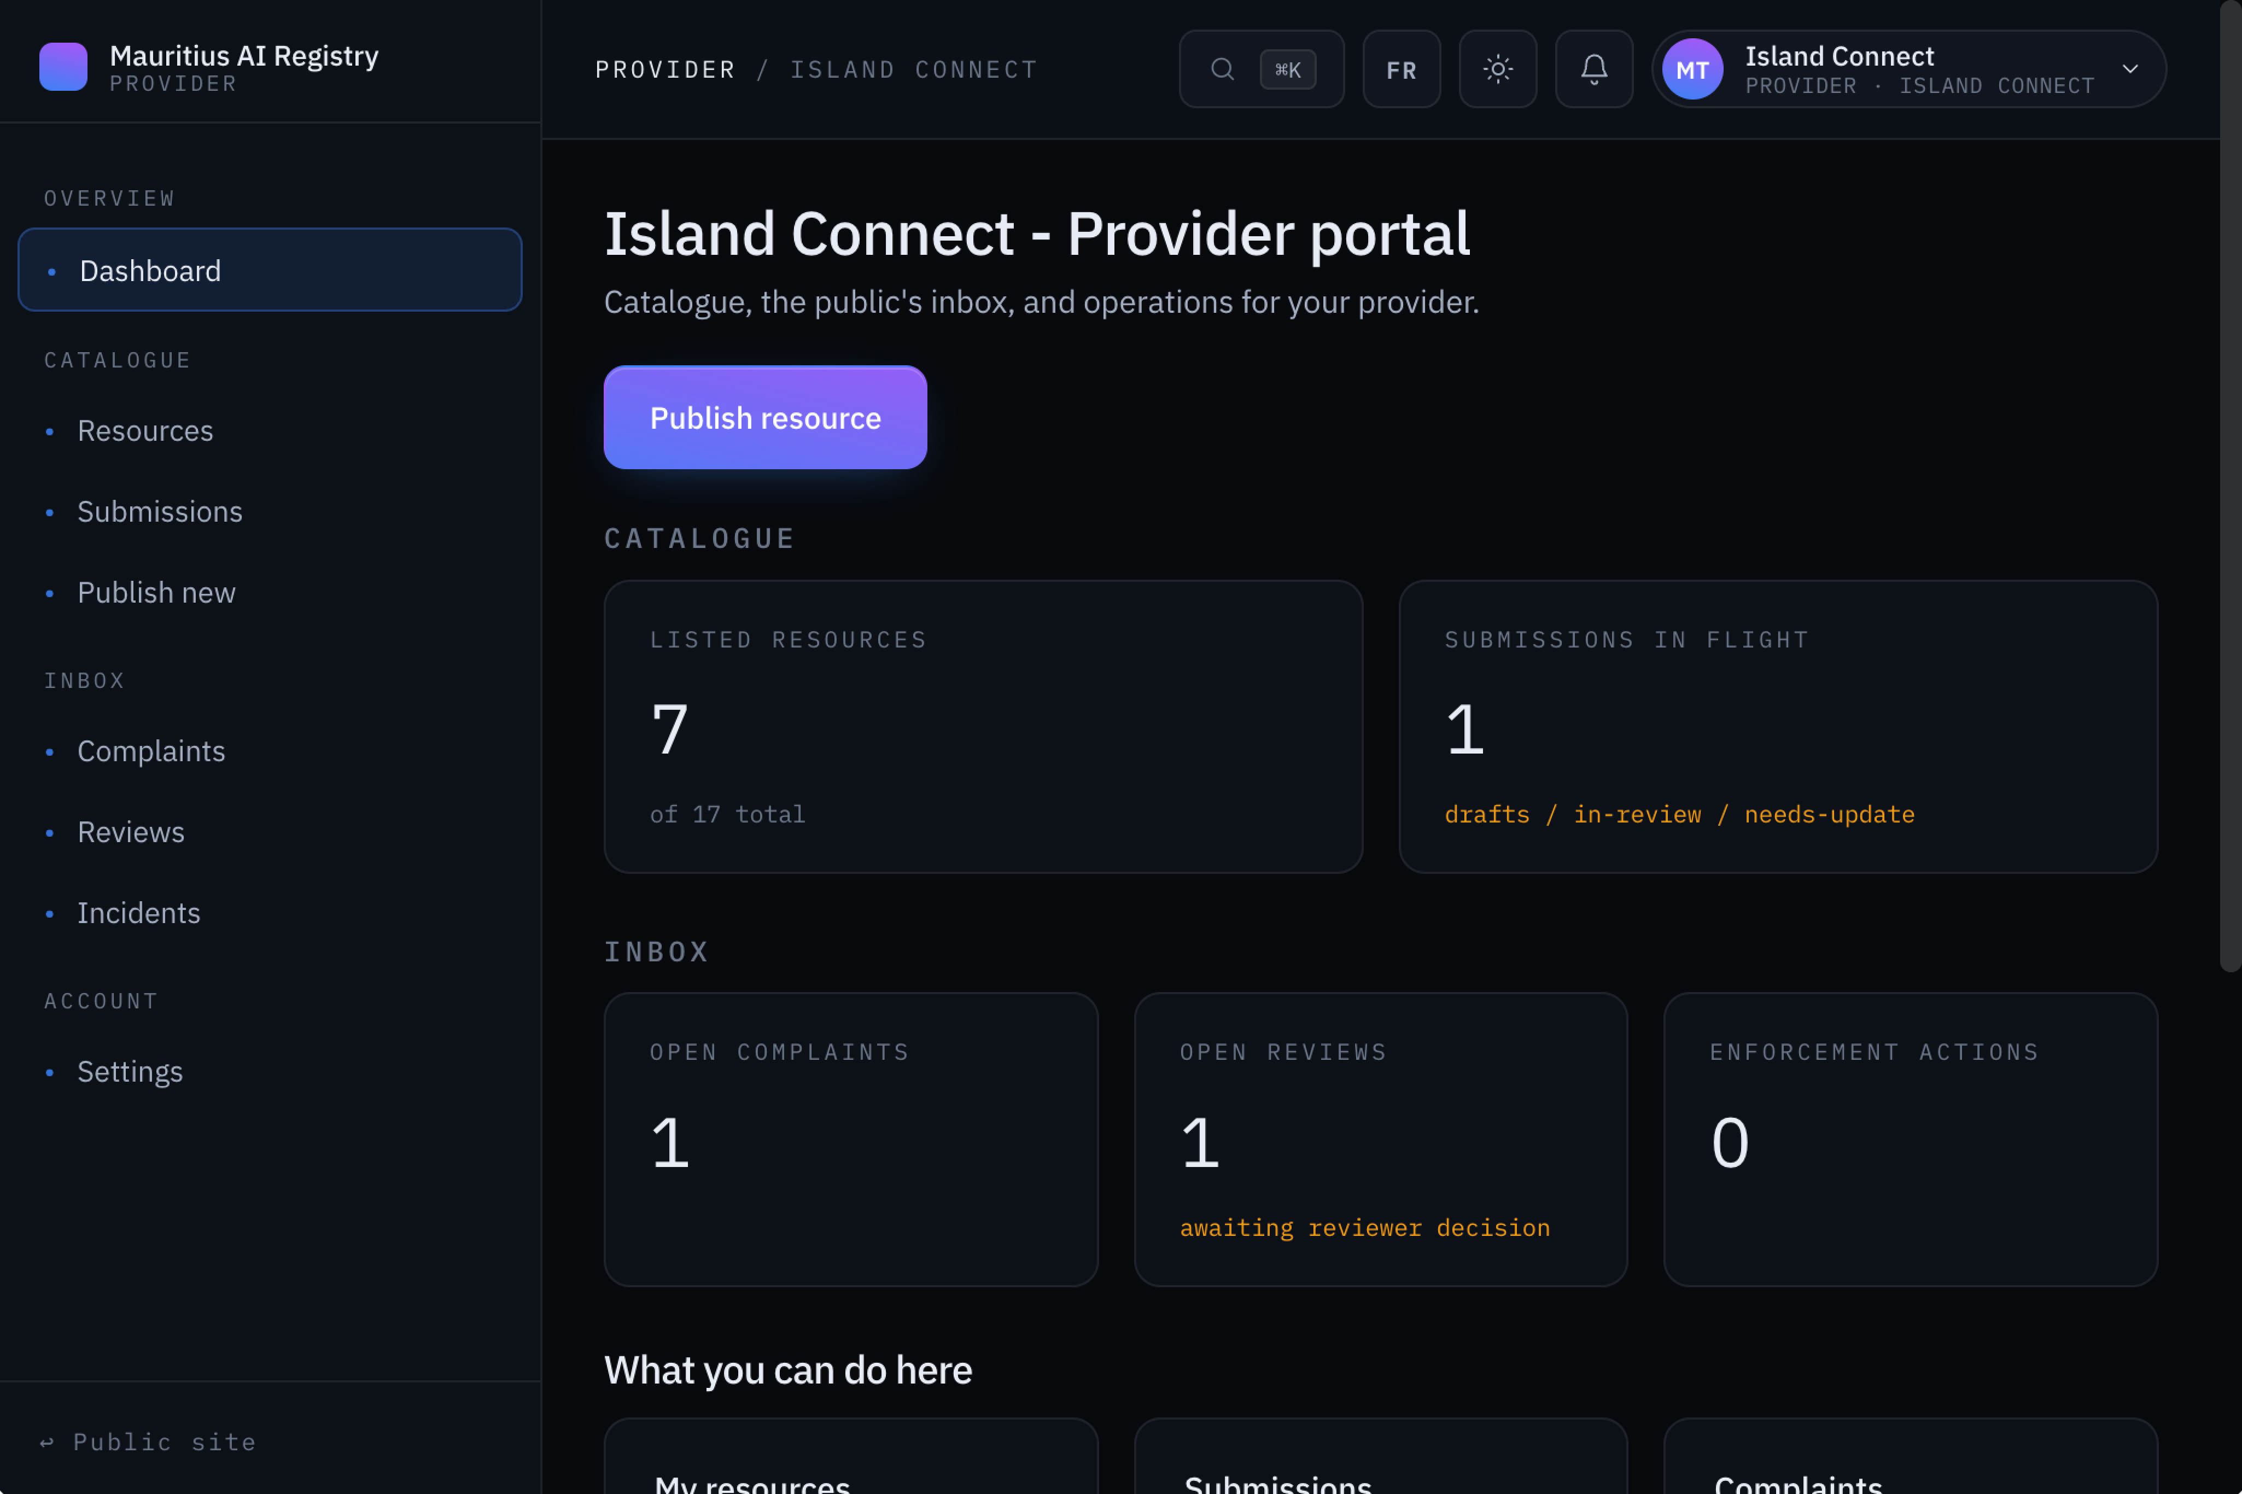2242x1494 pixels.
Task: Click the page vertical scrollbar
Action: [x=2229, y=486]
